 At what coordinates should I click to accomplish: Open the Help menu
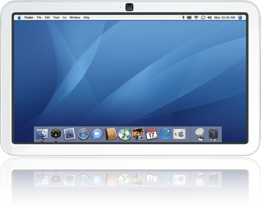tap(86, 17)
